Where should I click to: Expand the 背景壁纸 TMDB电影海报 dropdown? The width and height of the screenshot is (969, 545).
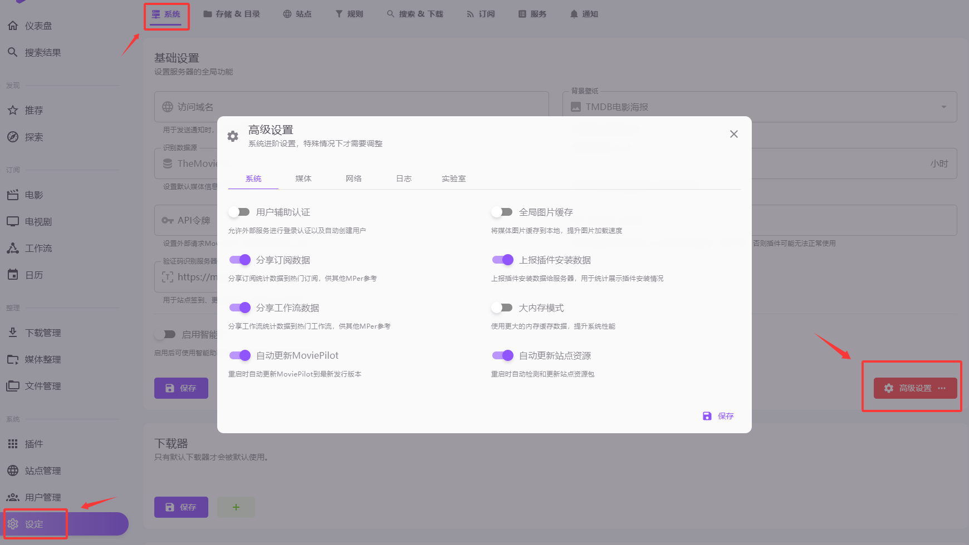(943, 107)
